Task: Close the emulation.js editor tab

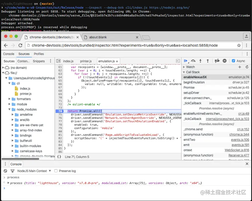Action: pos(117,61)
